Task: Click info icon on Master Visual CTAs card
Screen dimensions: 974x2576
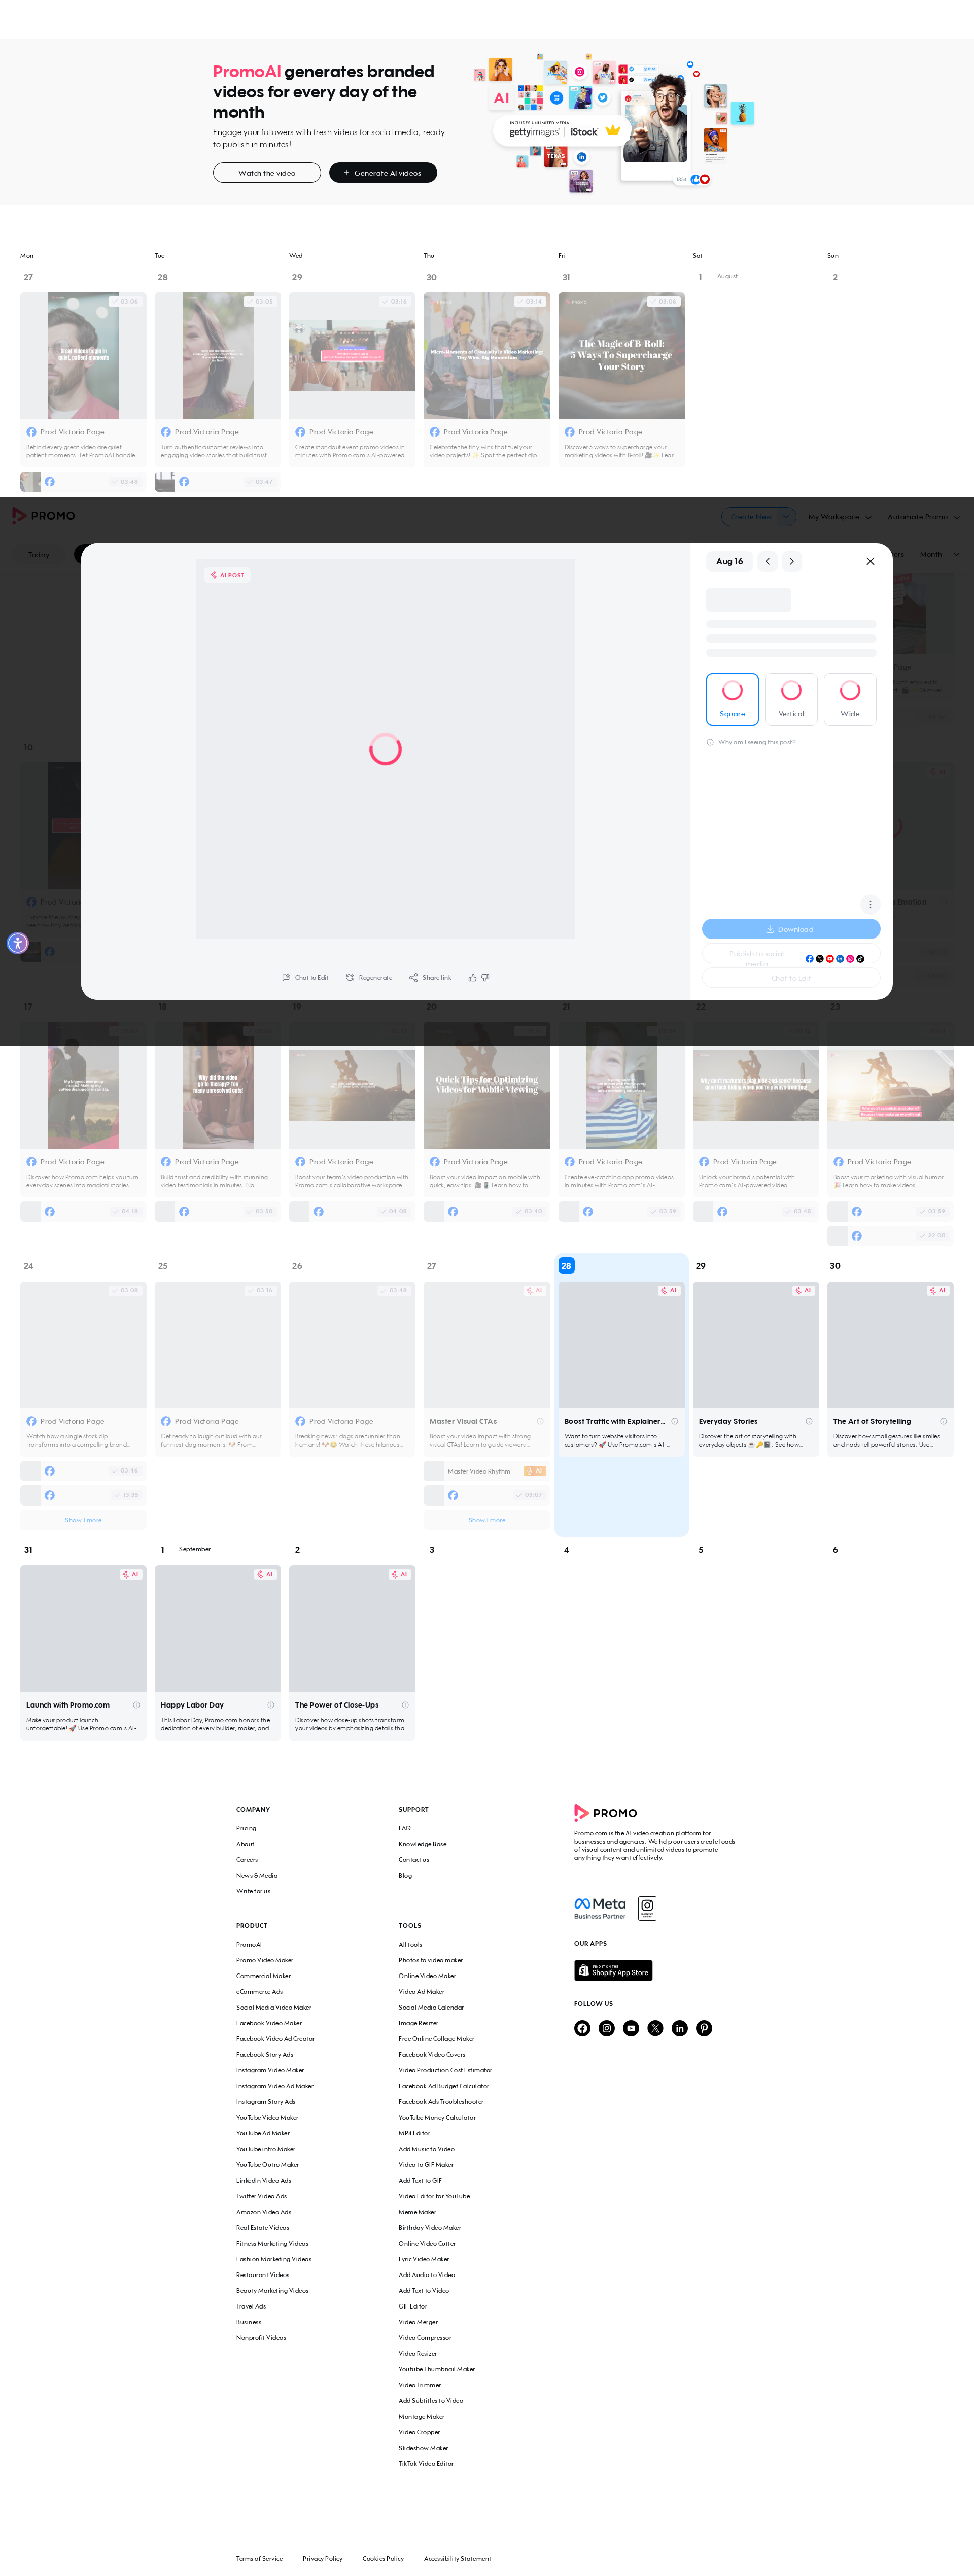Action: pos(539,1421)
